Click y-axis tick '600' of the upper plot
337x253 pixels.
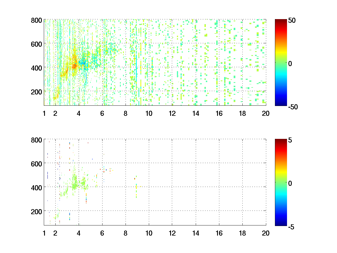(x=37, y=44)
